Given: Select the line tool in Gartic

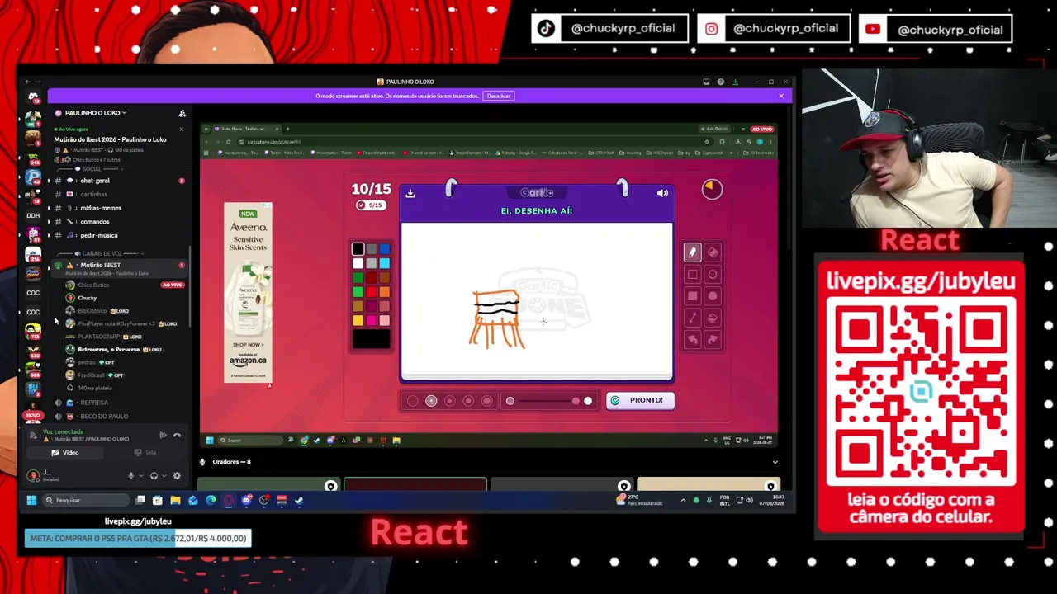Looking at the screenshot, I should 693,318.
